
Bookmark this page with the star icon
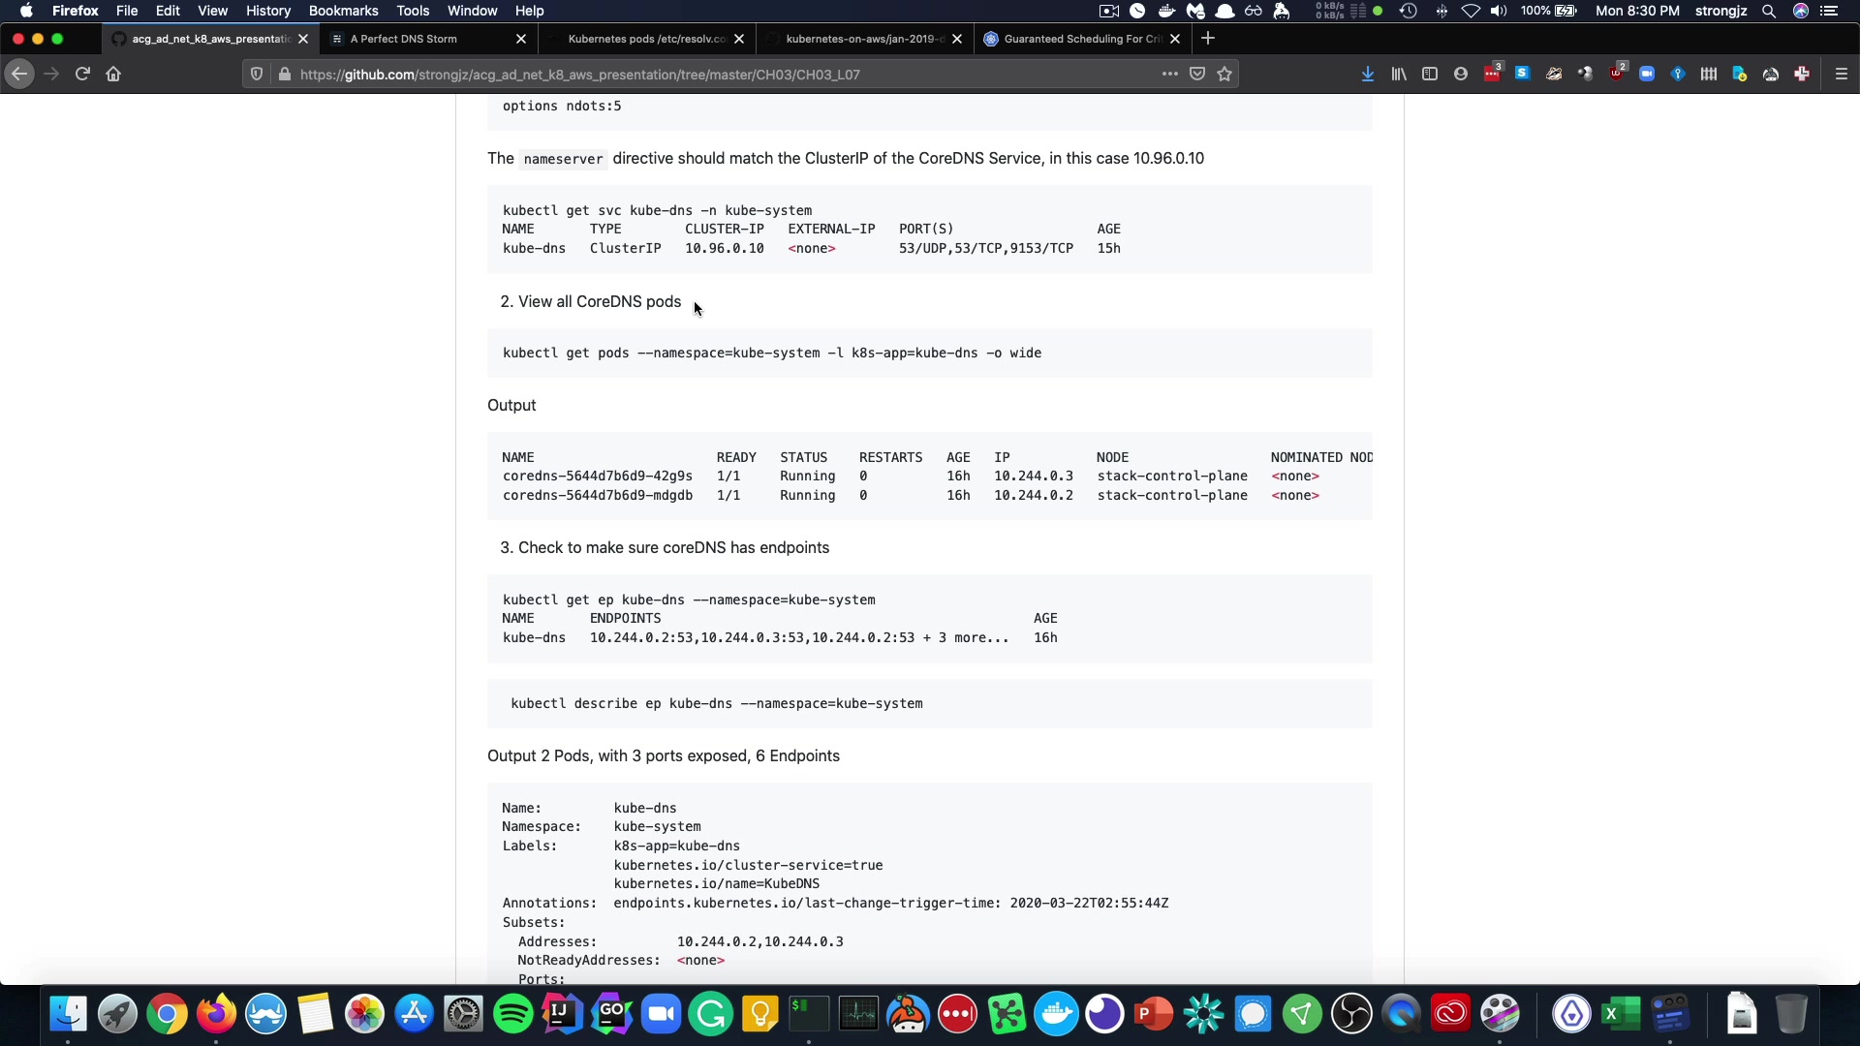(x=1224, y=74)
